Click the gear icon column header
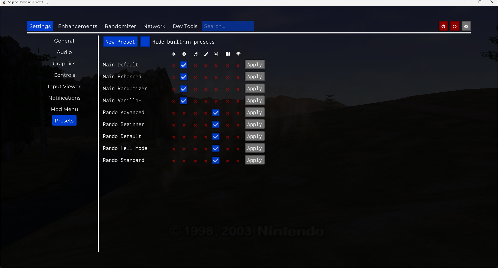 pos(174,54)
